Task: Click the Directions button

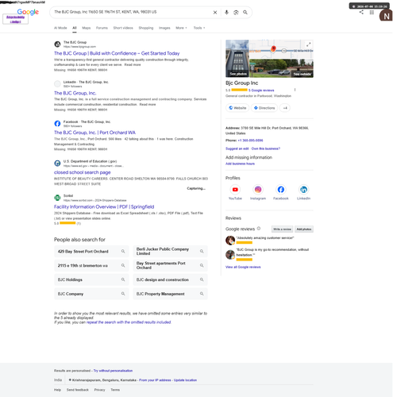Action: 264,108
